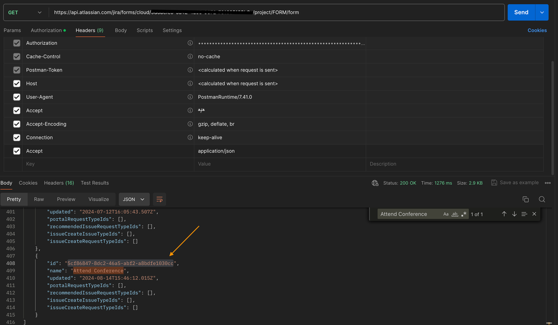The width and height of the screenshot is (558, 325).
Task: Open the search icon in response panel
Action: click(x=542, y=199)
